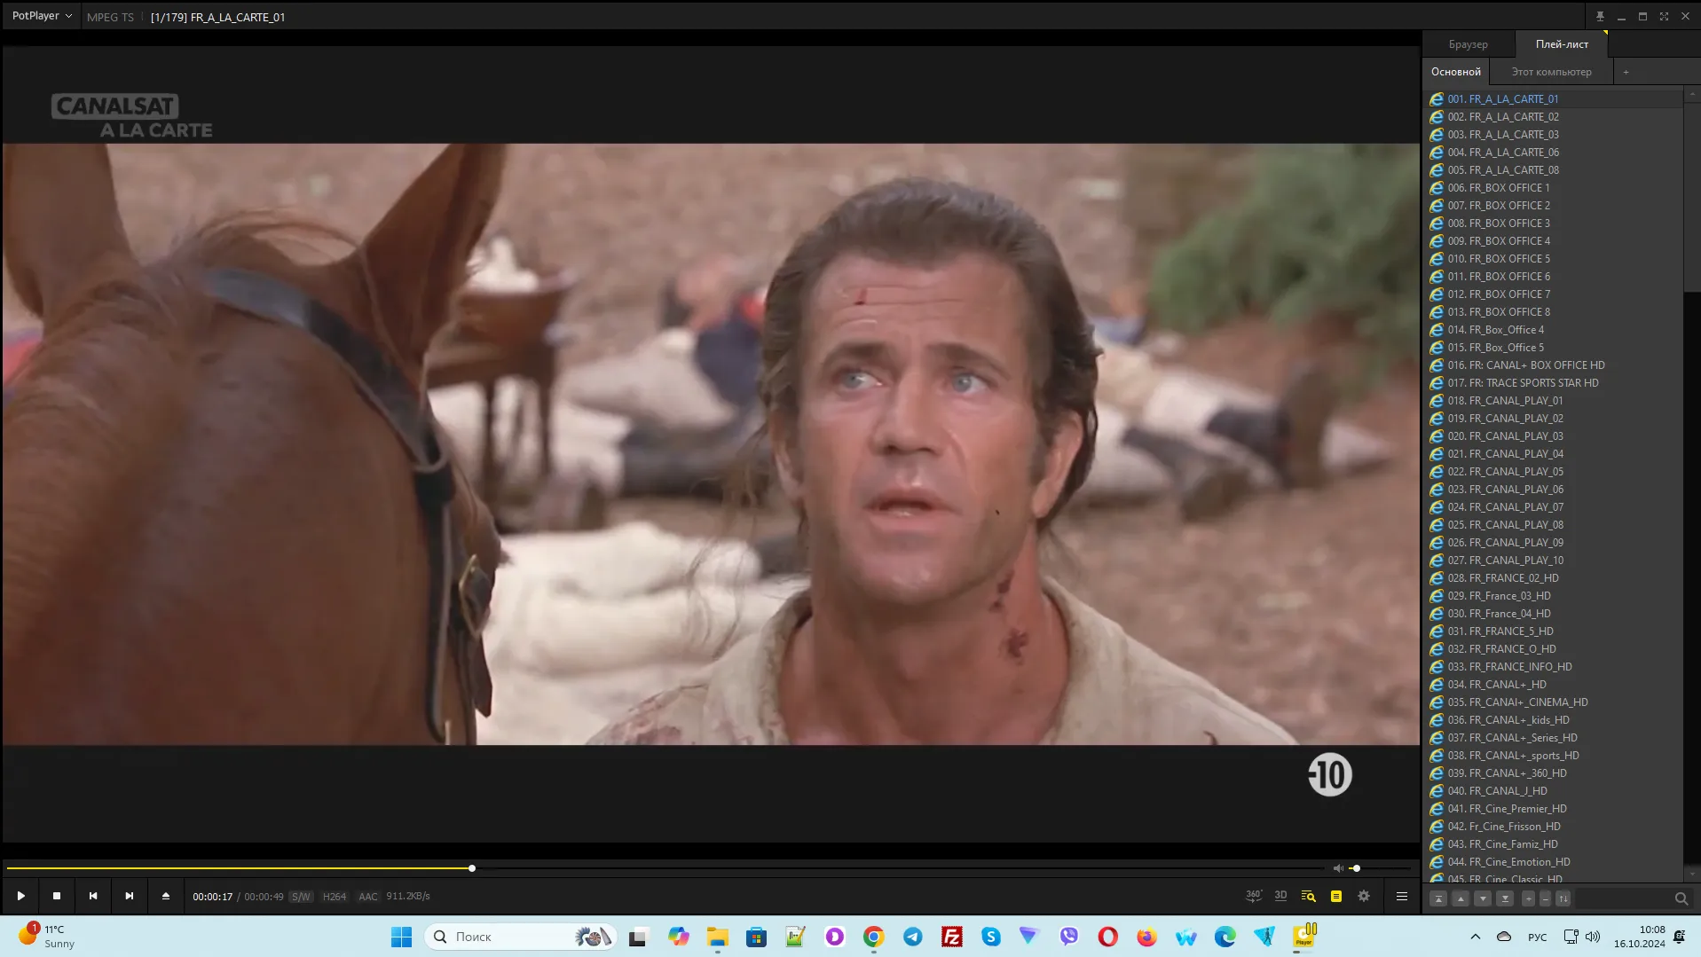The image size is (1701, 957).
Task: Pin the player window on top
Action: tap(1600, 16)
